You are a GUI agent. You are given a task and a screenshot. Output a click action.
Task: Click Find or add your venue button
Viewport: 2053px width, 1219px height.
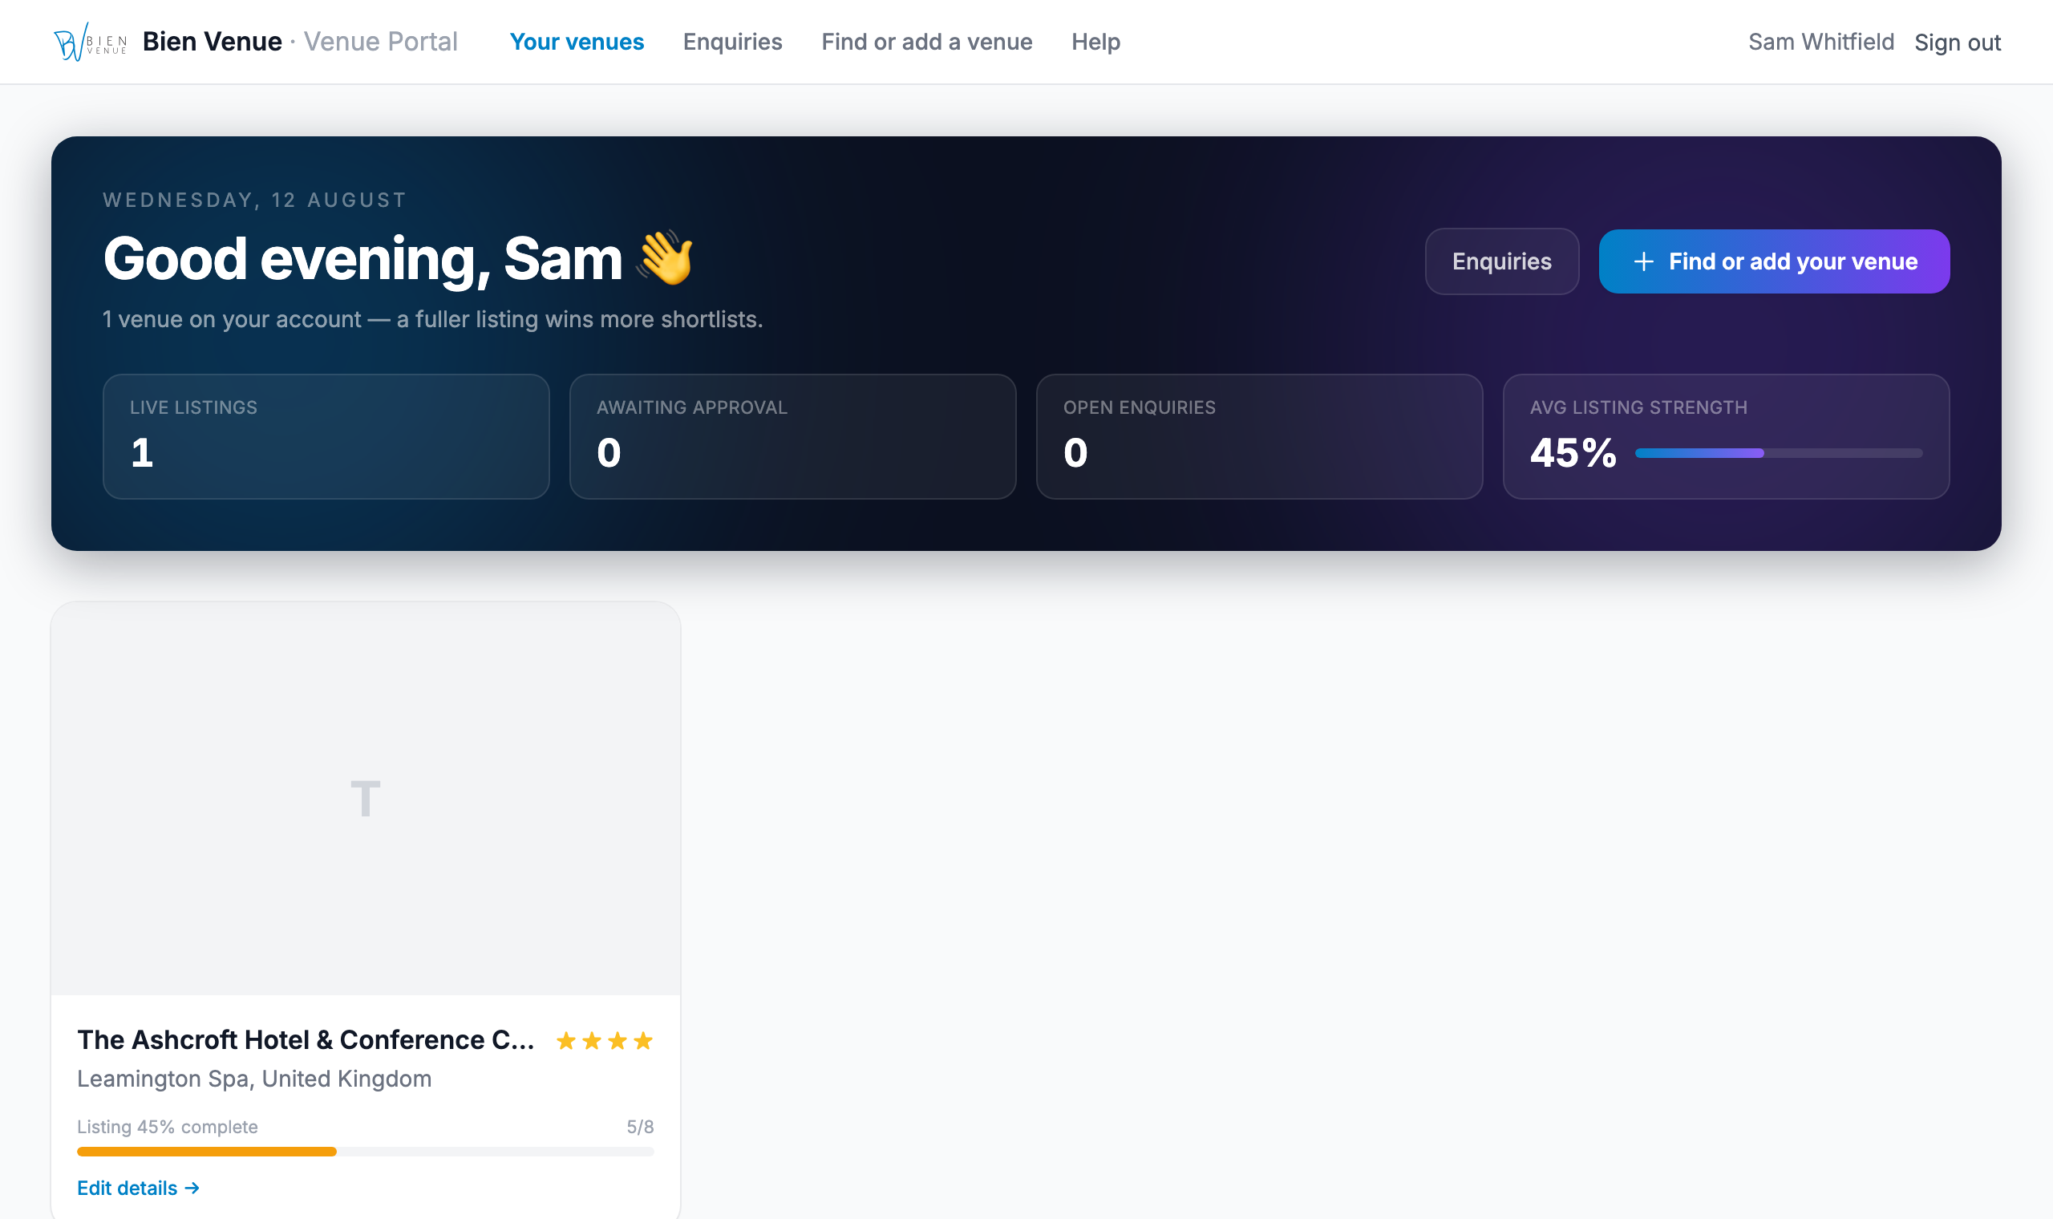click(x=1775, y=261)
